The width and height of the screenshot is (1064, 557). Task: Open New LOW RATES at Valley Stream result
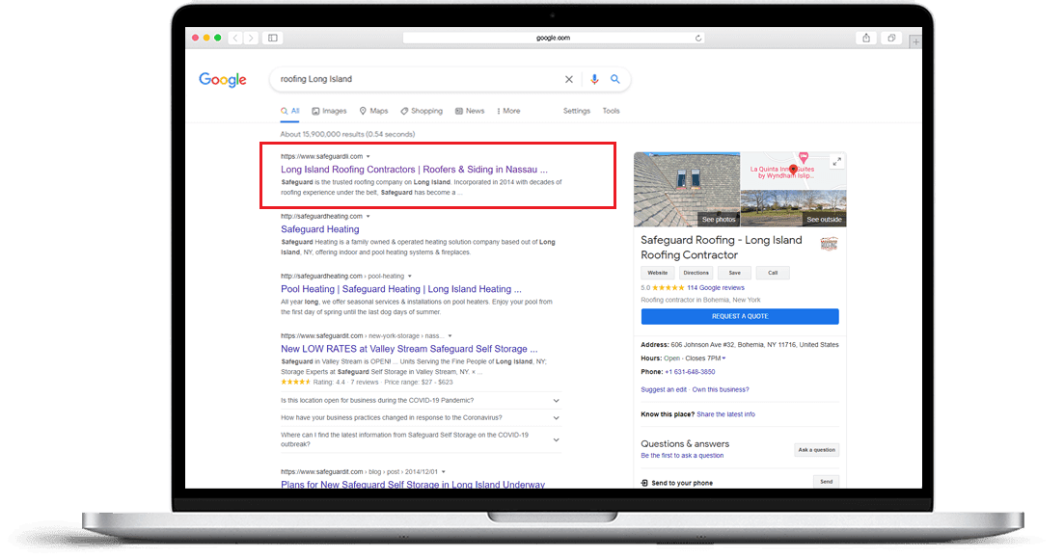[409, 348]
